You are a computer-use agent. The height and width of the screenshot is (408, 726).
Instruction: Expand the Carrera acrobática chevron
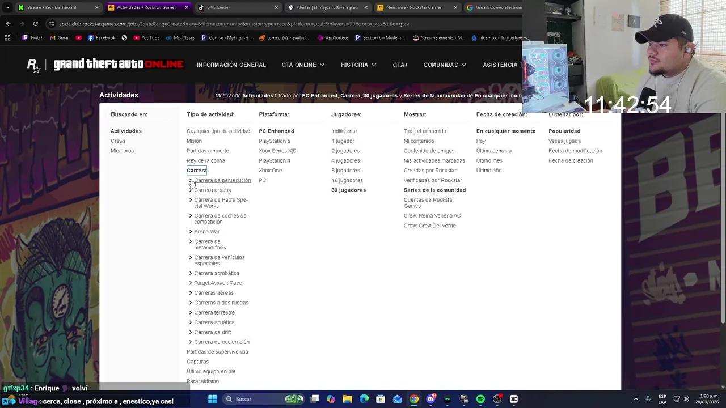point(191,273)
